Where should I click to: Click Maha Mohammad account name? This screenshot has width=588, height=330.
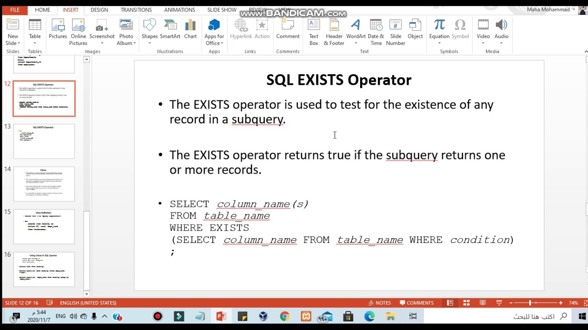(x=548, y=10)
